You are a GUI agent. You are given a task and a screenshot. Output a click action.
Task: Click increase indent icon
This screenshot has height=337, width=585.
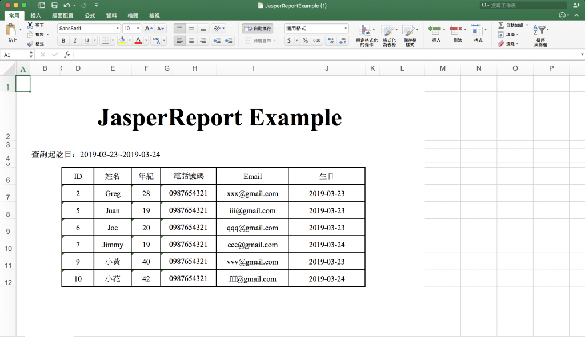pos(229,40)
